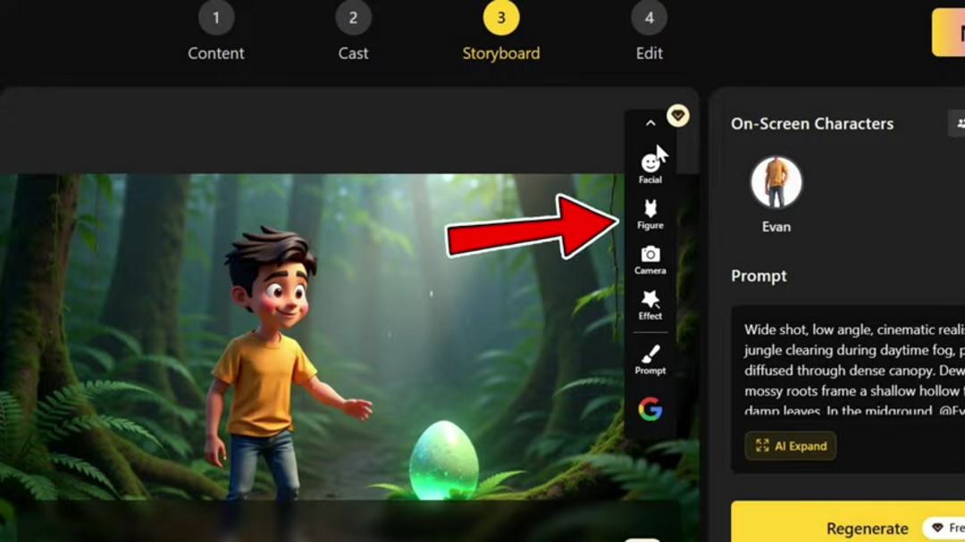965x542 pixels.
Task: Open the Effect tool
Action: (650, 302)
